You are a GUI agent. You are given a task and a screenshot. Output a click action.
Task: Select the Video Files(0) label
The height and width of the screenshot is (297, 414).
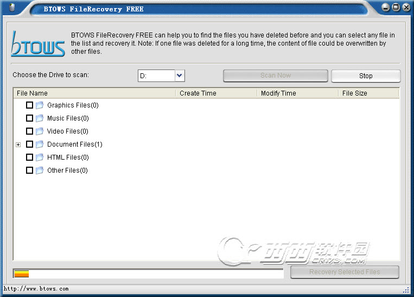point(68,131)
